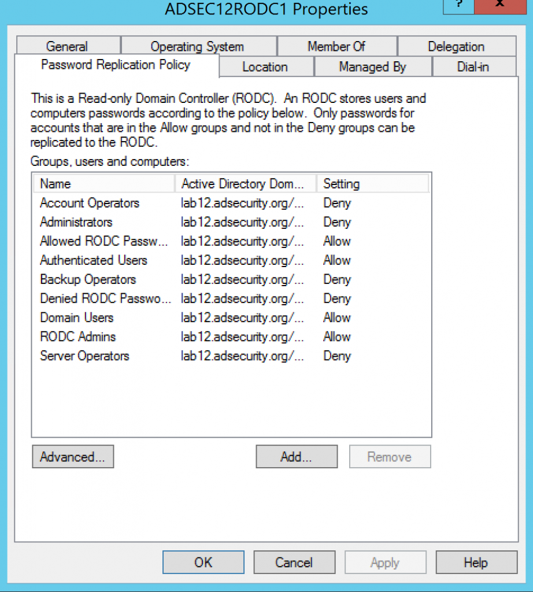Select the Account Operators entry
This screenshot has width=533, height=592.
tap(89, 203)
